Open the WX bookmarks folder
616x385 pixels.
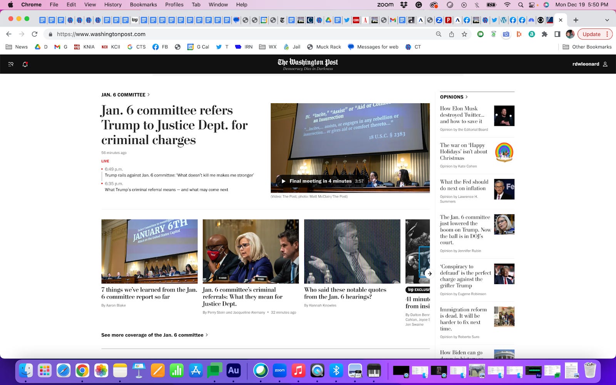[x=268, y=47]
